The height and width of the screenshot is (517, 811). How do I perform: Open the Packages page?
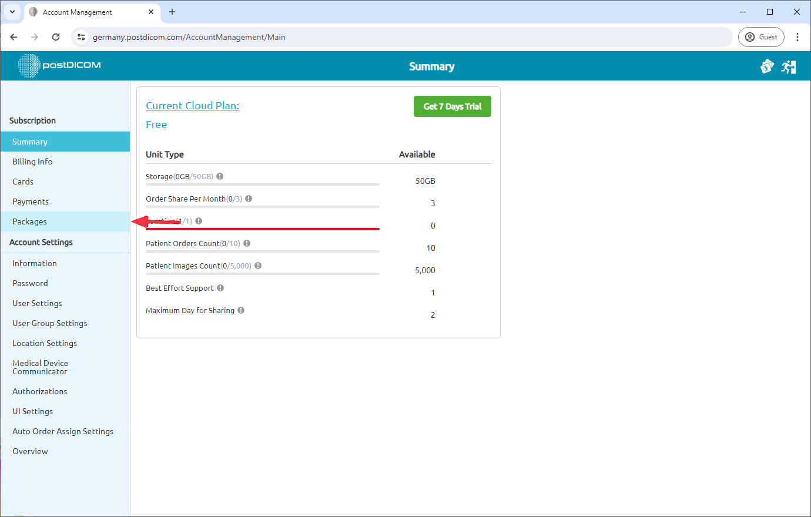tap(30, 221)
